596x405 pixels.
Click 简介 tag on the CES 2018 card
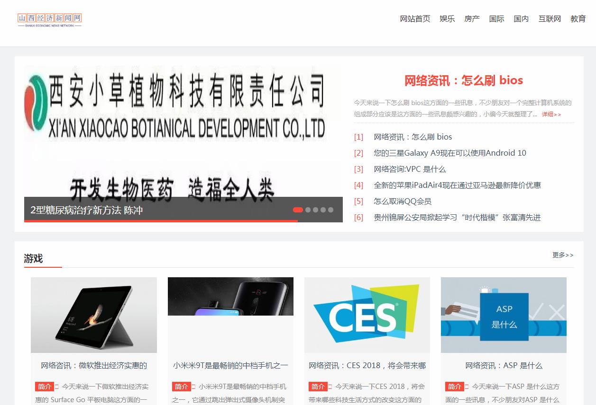point(318,387)
